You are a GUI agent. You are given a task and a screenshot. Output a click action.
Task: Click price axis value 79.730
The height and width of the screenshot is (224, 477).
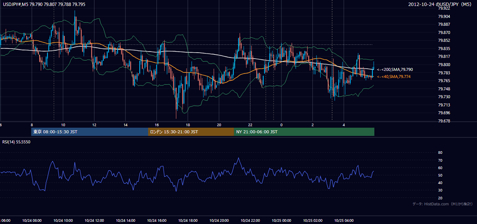click(444, 97)
